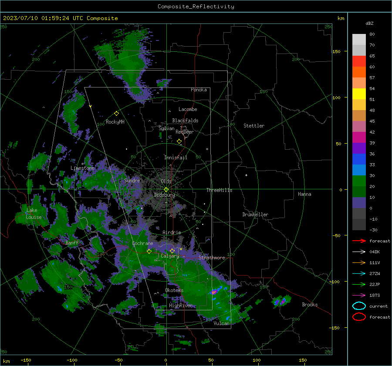This screenshot has width=392, height=366.
Task: Click the Drumheller city label
Action: pyautogui.click(x=255, y=215)
